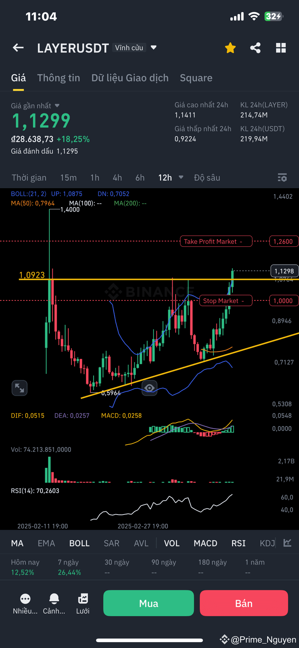Toggle the BOLL indicator
Image resolution: width=299 pixels, height=648 pixels.
79,543
